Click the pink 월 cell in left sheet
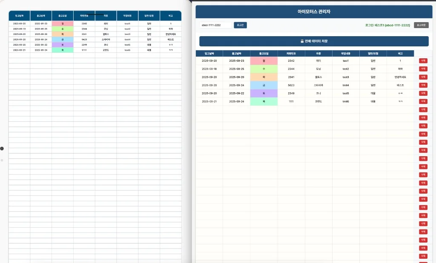 (x=63, y=24)
